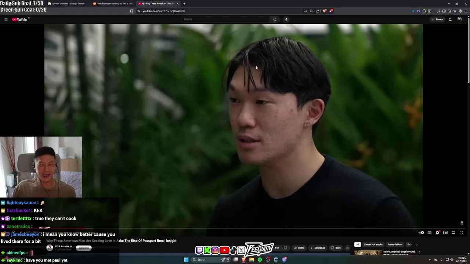Image resolution: width=470 pixels, height=264 pixels.
Task: Open YouTube notifications bell
Action: (x=450, y=19)
